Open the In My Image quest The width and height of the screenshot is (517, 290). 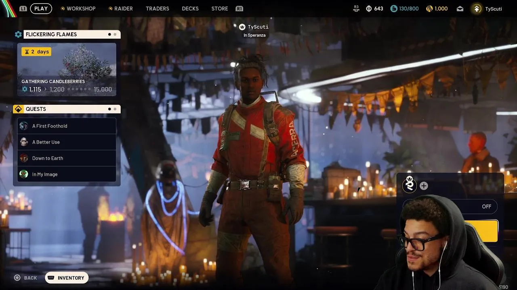pos(67,174)
